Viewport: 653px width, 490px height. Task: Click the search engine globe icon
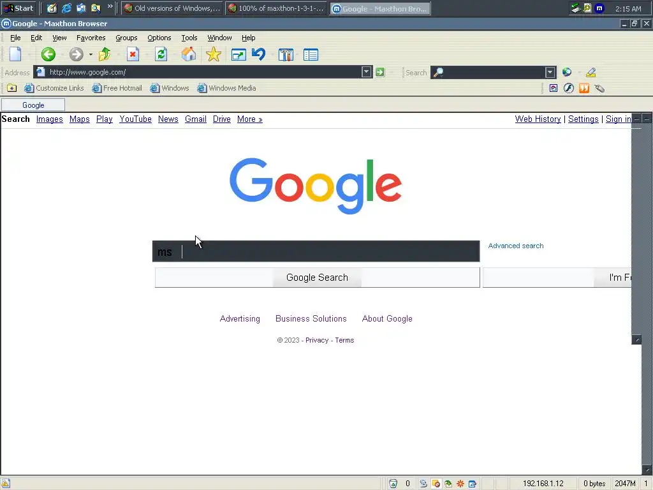[567, 72]
